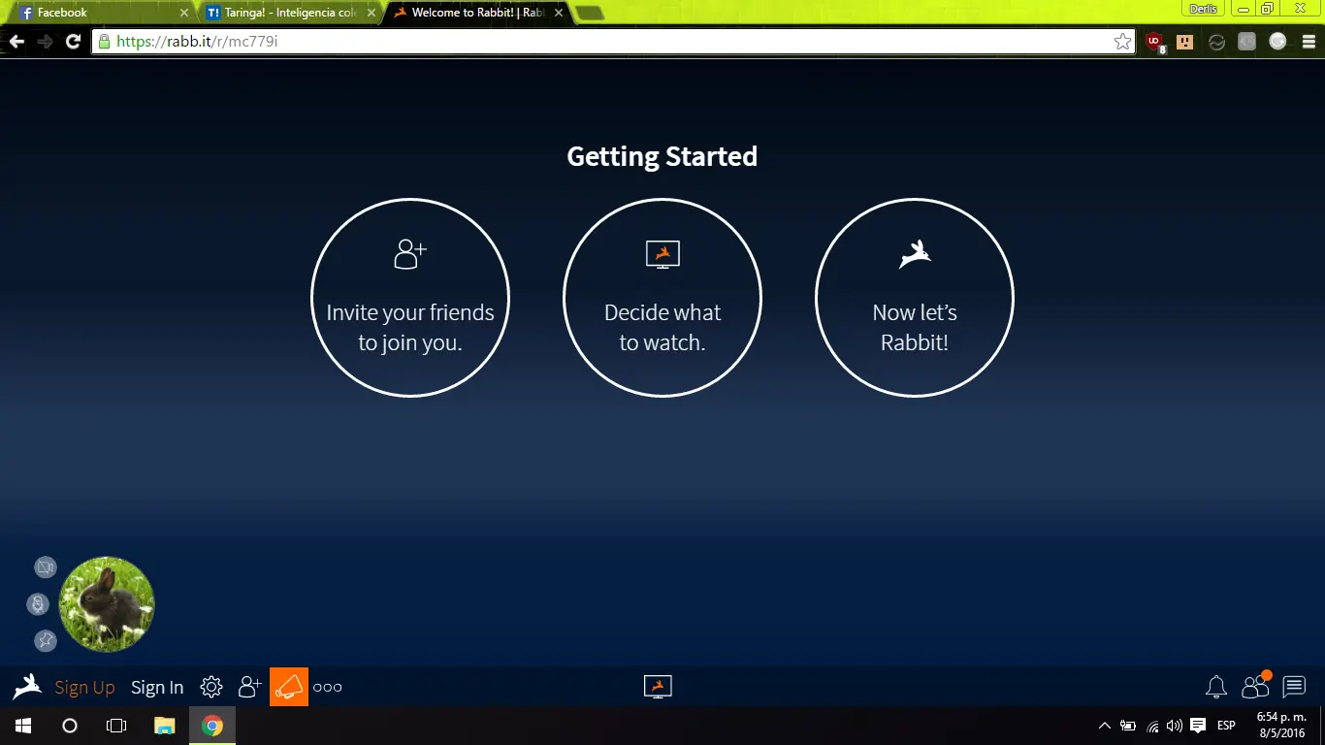
Task: Open the three-dots more options menu
Action: pyautogui.click(x=328, y=687)
